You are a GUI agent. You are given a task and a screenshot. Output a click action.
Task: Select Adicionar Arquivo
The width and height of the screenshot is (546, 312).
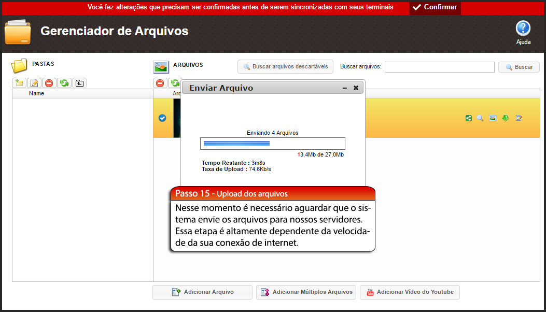click(202, 292)
